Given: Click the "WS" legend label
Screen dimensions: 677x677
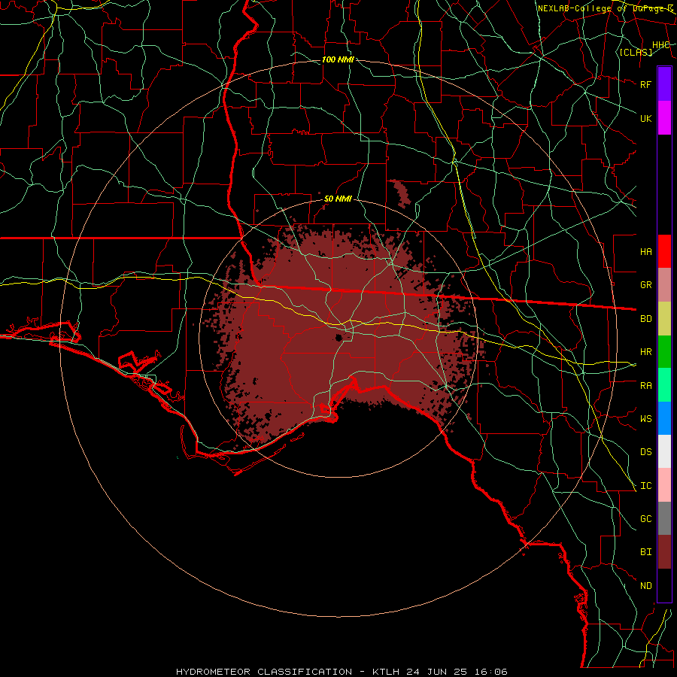Looking at the screenshot, I should 645,418.
